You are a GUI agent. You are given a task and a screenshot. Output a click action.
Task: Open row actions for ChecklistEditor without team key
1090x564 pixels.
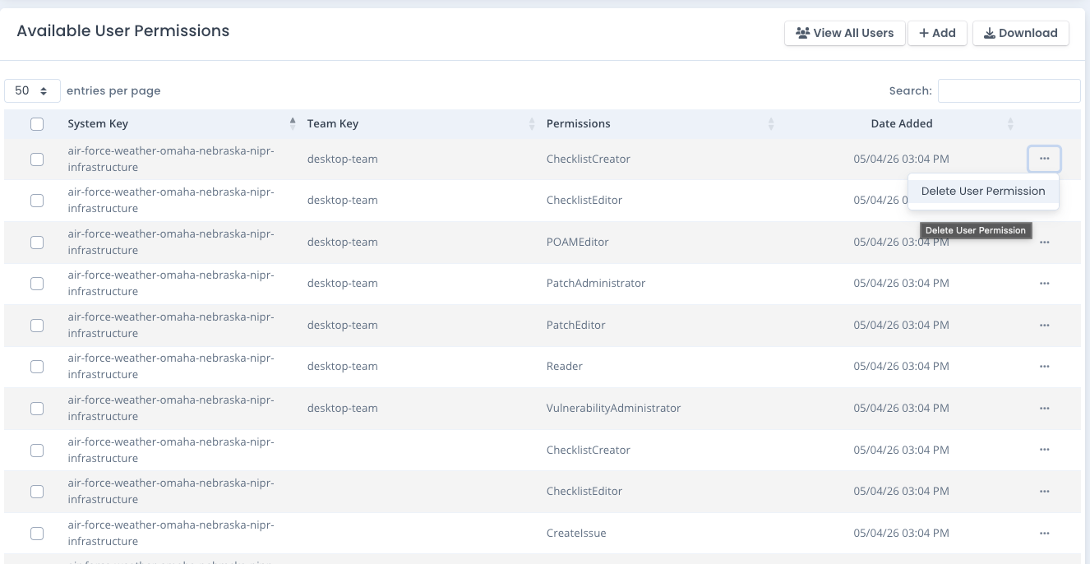pyautogui.click(x=1044, y=491)
